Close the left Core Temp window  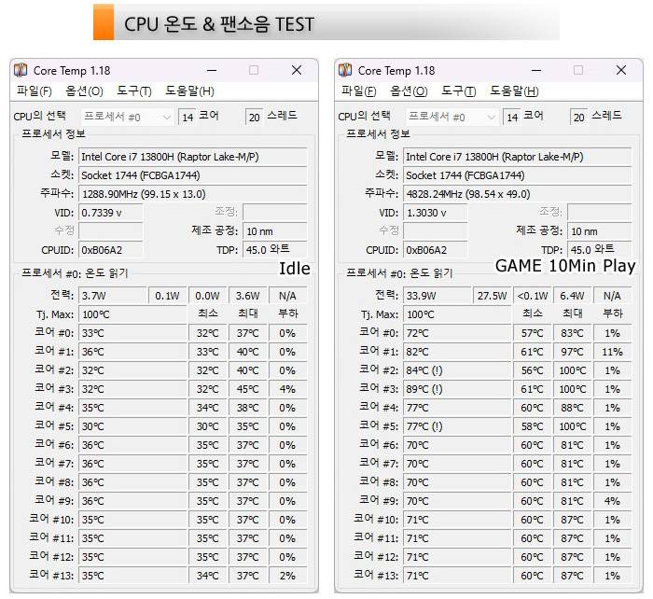pos(297,70)
